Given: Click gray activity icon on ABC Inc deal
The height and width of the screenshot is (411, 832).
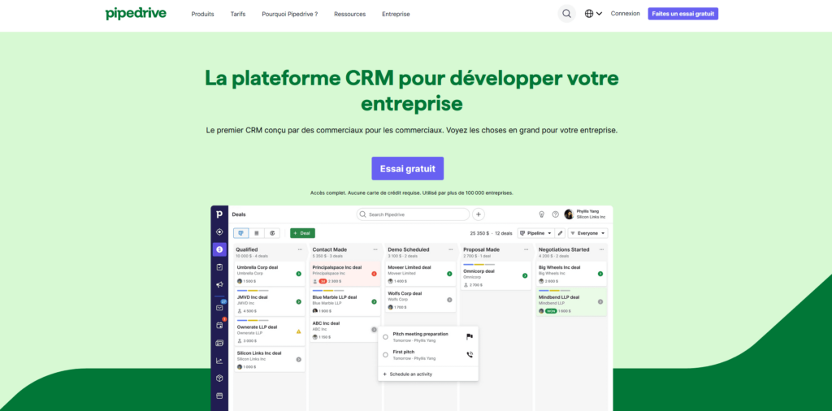Looking at the screenshot, I should (x=374, y=329).
